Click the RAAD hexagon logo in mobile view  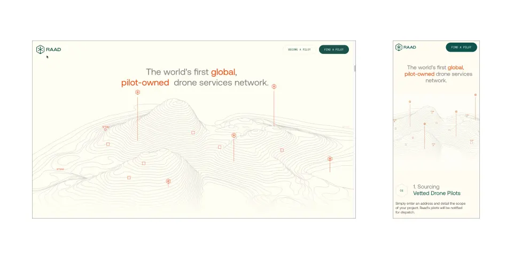[x=399, y=47]
